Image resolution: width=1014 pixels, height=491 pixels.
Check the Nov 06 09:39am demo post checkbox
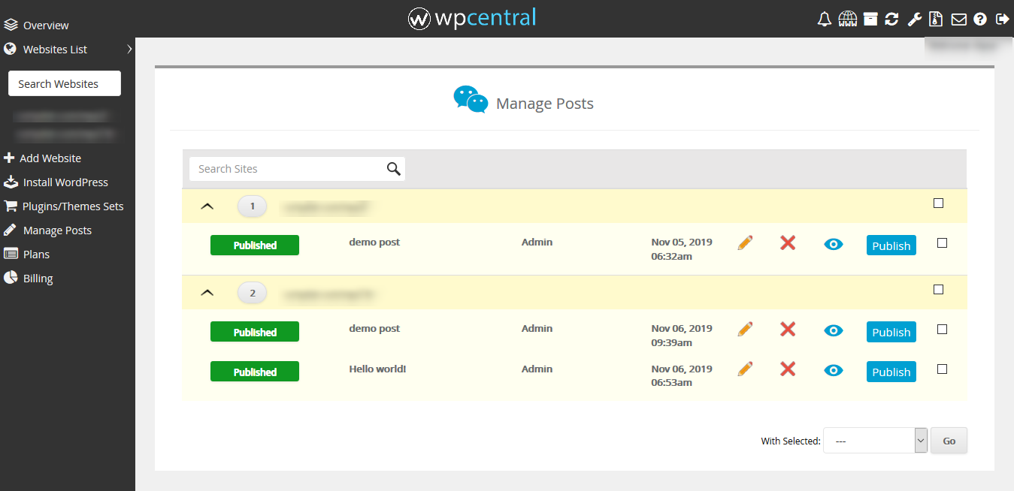(x=943, y=329)
